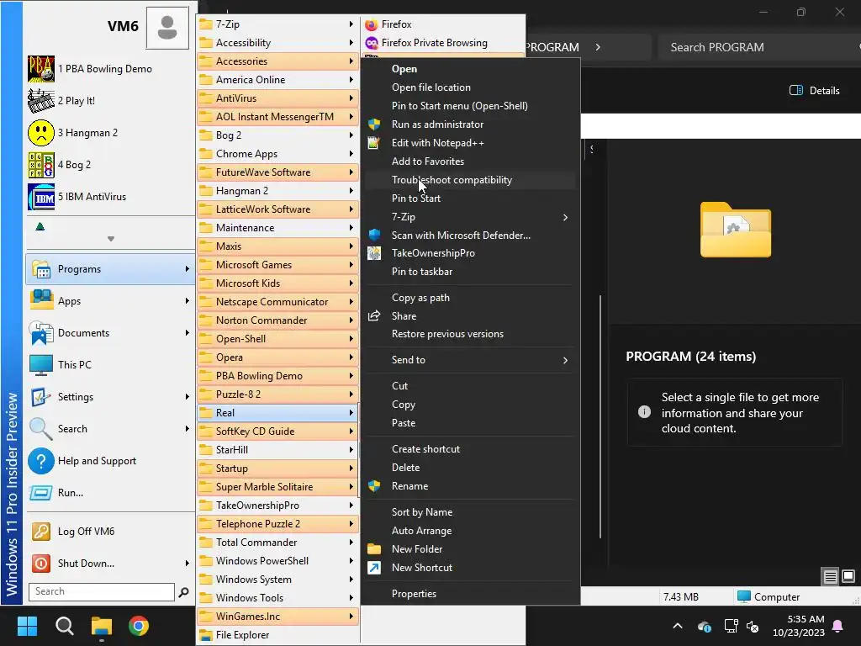Select New Folder in the context menu
Image resolution: width=861 pixels, height=646 pixels.
click(470, 548)
